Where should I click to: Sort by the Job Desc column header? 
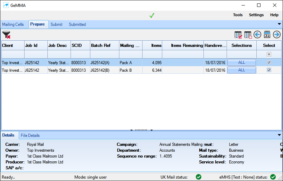59,46
